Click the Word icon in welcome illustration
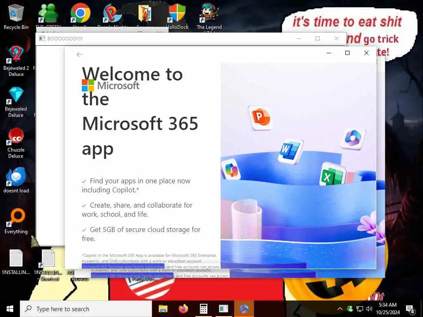Screen dimensions: 423x317 click(290, 151)
